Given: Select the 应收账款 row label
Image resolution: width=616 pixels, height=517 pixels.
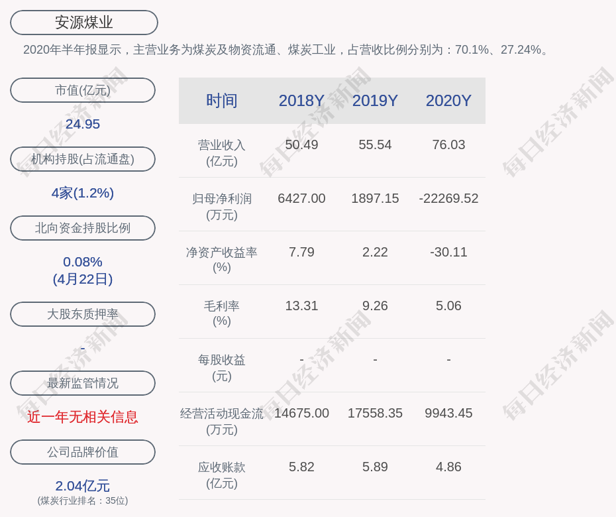Looking at the screenshot, I should [x=222, y=475].
